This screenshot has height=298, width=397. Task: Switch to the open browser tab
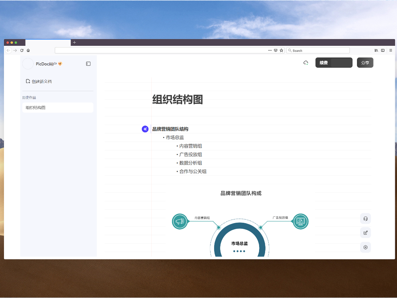click(48, 42)
